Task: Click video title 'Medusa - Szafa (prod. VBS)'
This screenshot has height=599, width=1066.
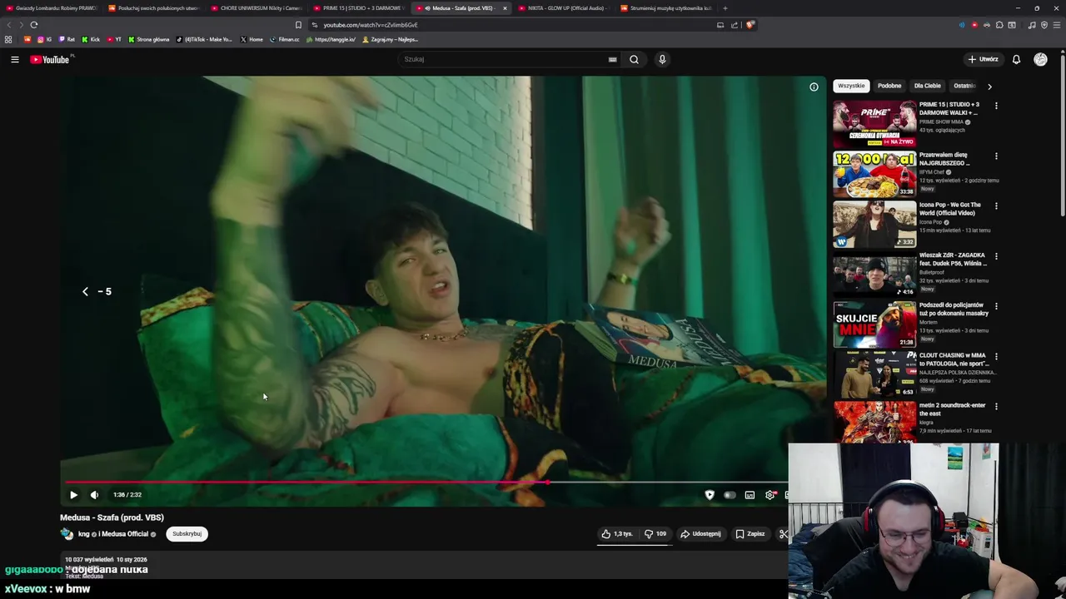Action: pyautogui.click(x=112, y=517)
